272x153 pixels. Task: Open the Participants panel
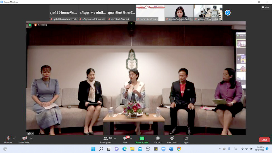click(106, 140)
